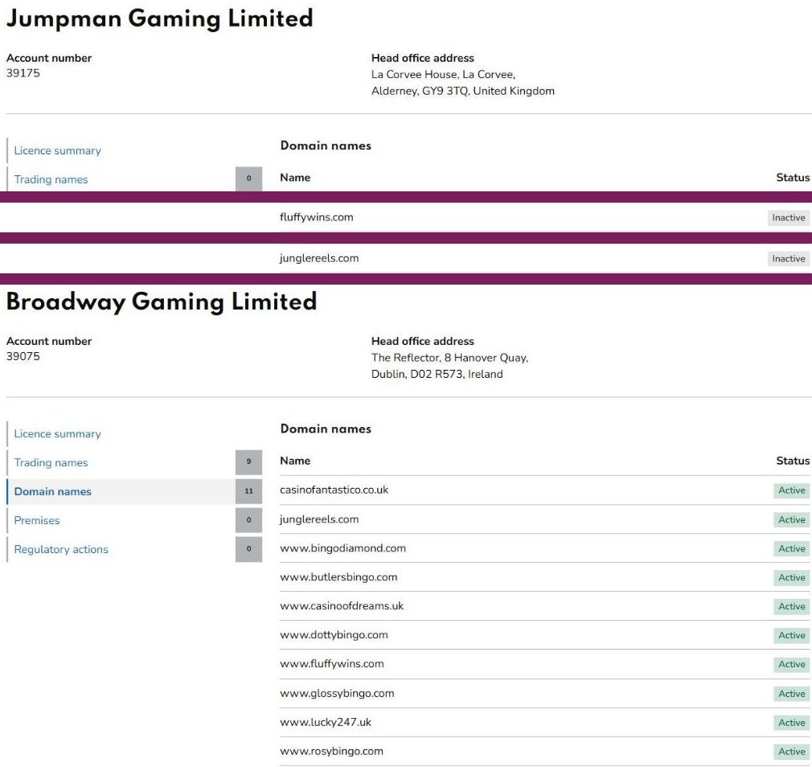812x767 pixels.
Task: Click the 0 badge beside Jumpman Trading names
Action: click(x=248, y=178)
